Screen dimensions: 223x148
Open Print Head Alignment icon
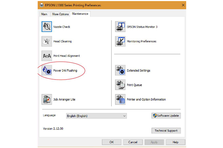click(47, 56)
